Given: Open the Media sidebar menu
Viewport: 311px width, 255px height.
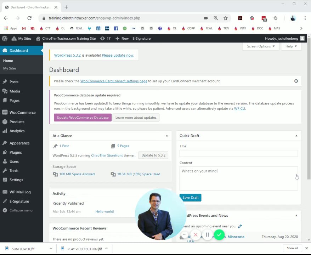Looking at the screenshot, I should 21,91.
